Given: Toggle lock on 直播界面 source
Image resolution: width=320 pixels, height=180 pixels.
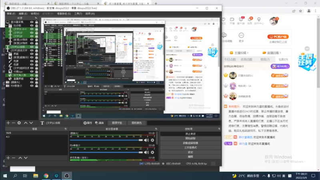Looking at the screenshot, I should click(36, 79).
